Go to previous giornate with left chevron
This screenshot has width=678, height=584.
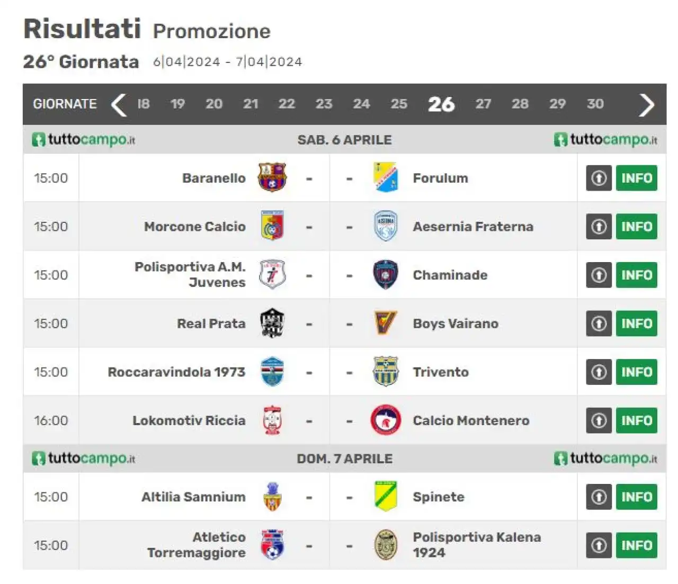coord(119,104)
